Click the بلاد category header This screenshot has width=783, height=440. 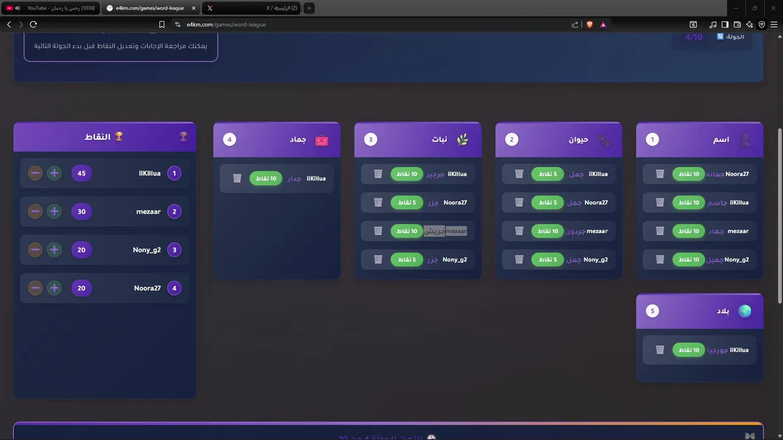[x=700, y=311]
